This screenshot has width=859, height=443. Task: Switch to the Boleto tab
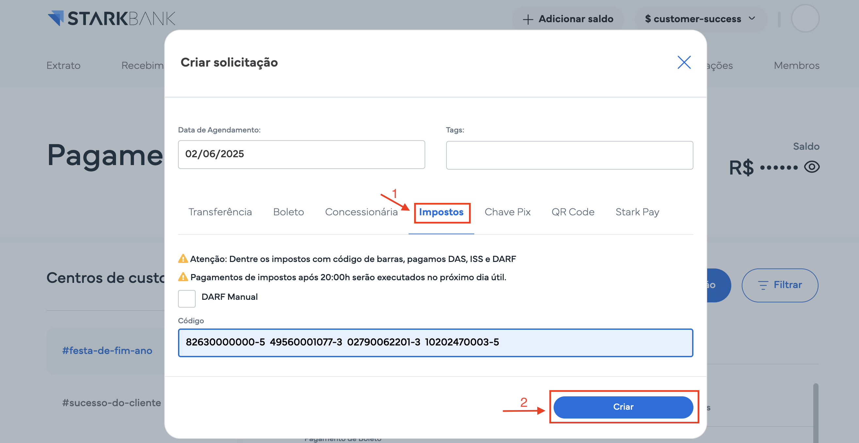(x=288, y=212)
